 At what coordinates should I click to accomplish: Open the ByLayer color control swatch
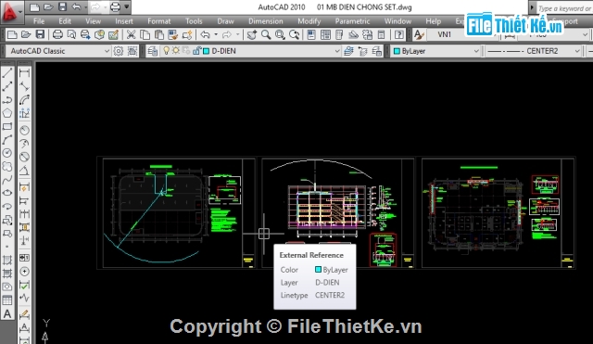tap(435, 51)
